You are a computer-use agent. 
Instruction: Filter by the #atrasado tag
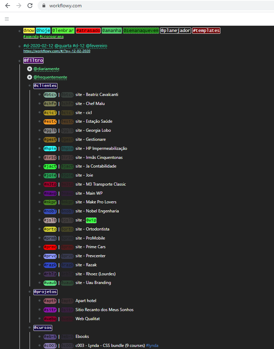click(x=88, y=31)
